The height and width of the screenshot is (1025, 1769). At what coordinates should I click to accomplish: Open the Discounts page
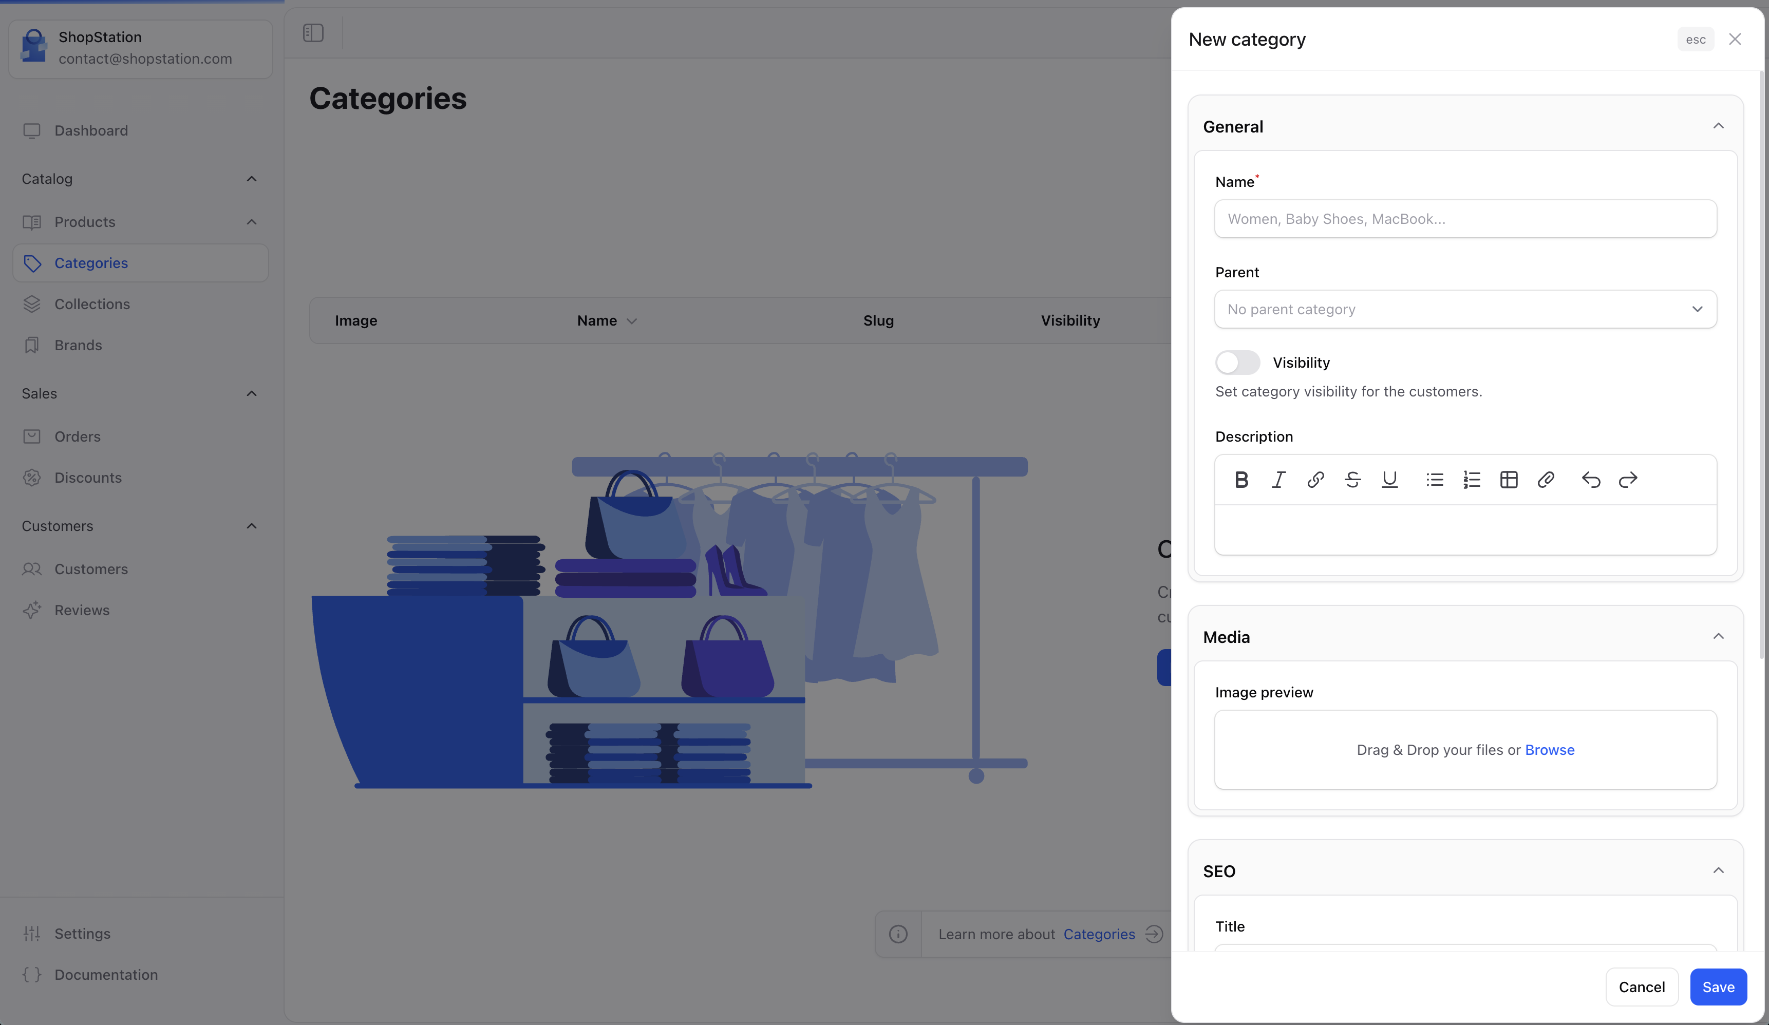point(87,478)
